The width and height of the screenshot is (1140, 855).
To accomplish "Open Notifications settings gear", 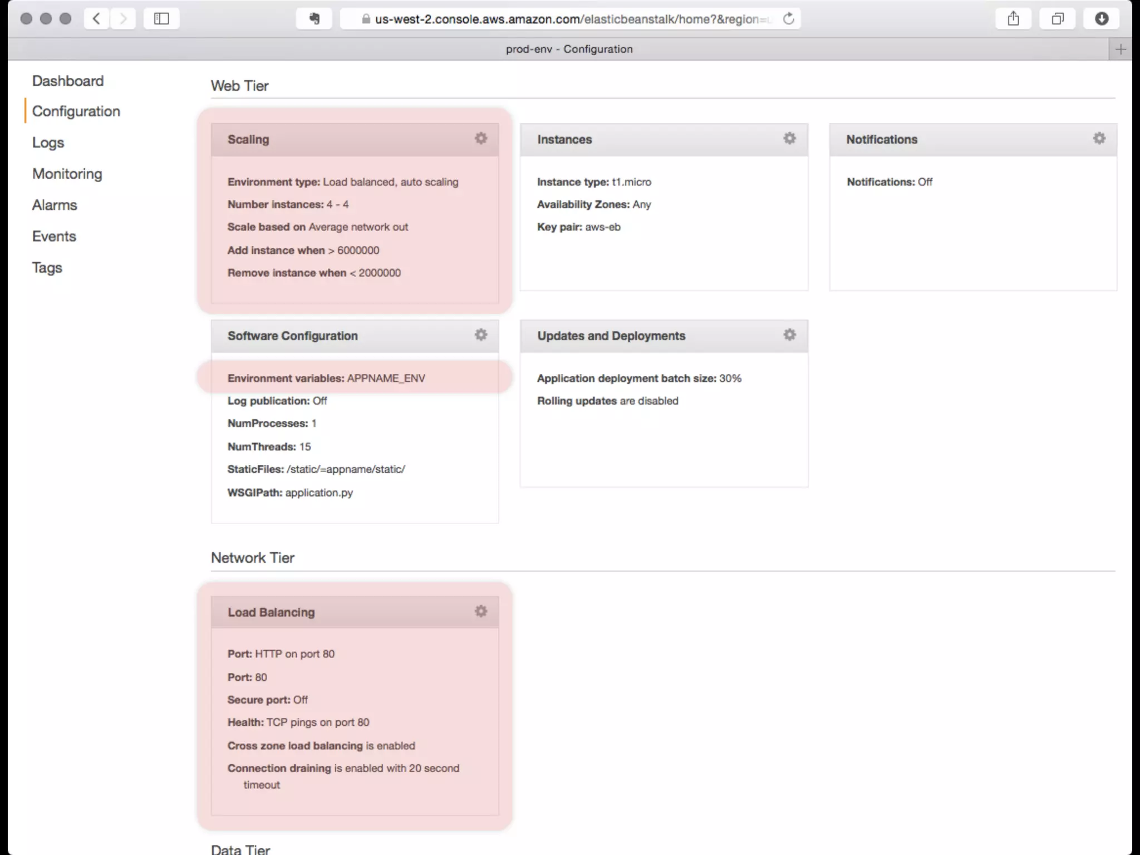I will point(1099,139).
